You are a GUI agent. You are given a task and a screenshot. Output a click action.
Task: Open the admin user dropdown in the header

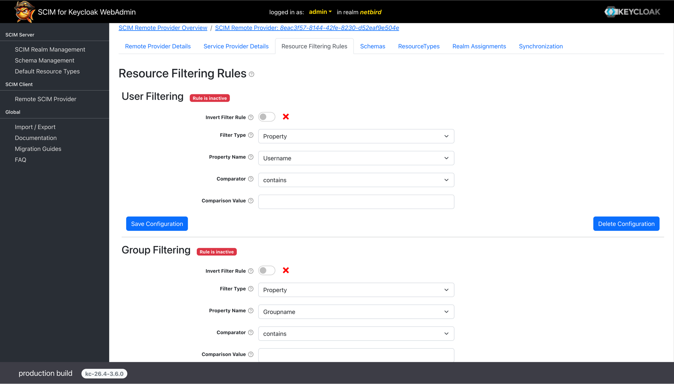pyautogui.click(x=320, y=12)
